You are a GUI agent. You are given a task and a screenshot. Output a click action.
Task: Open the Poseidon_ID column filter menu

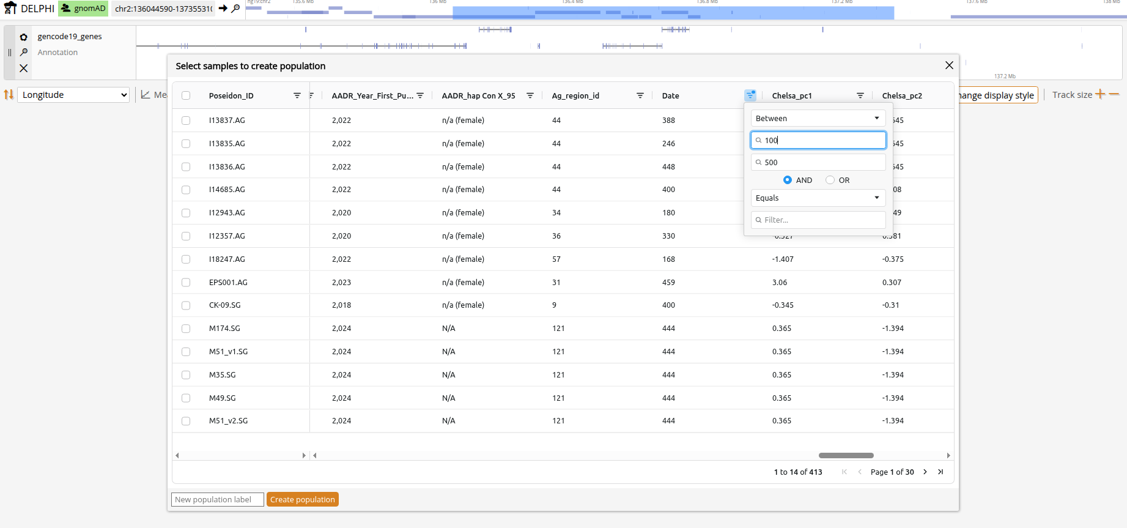click(x=297, y=95)
